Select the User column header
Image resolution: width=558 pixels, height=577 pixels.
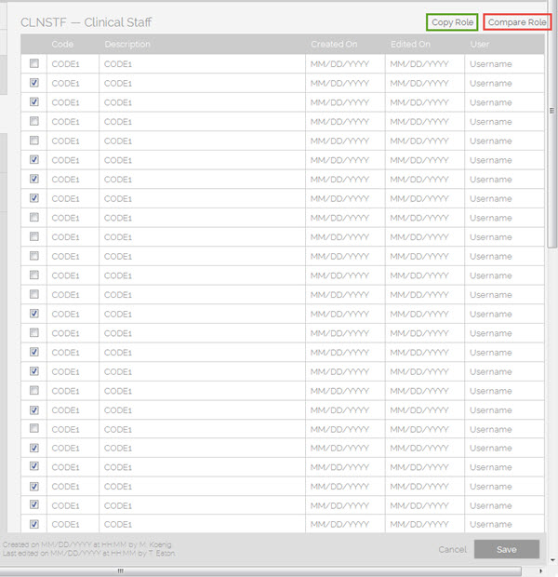click(x=480, y=45)
